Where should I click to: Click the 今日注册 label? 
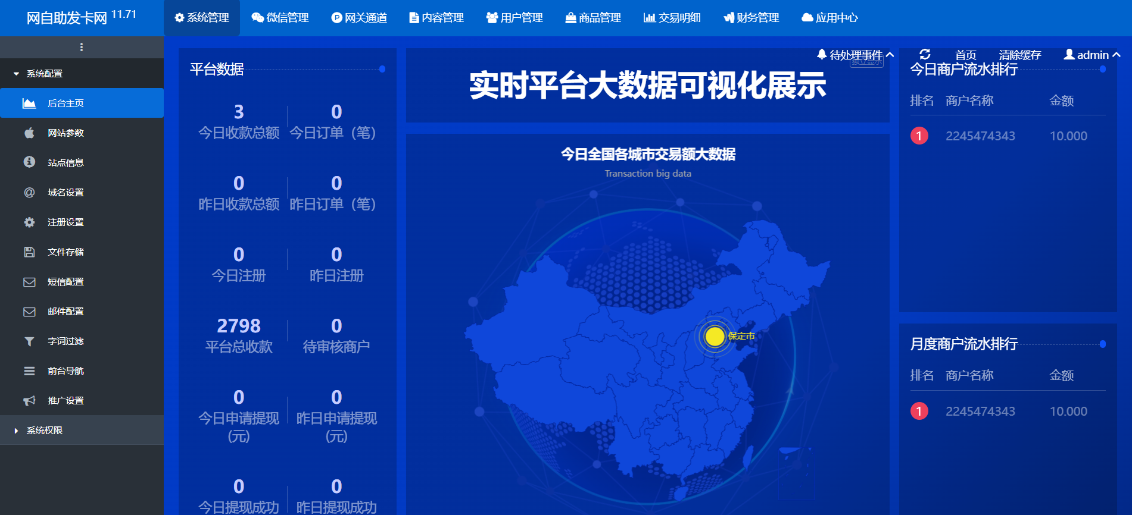(x=239, y=275)
